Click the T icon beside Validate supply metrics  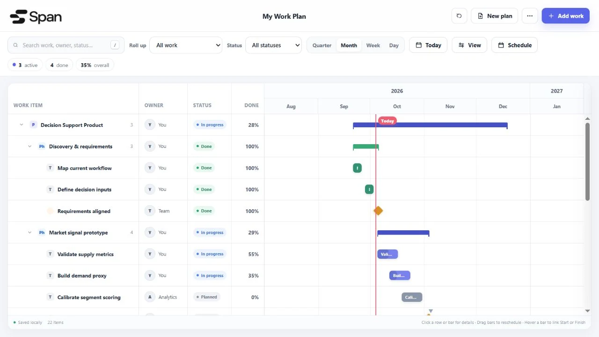(x=50, y=254)
